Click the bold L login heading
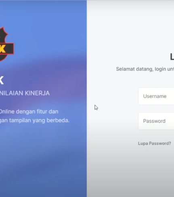This screenshot has height=197, width=174. pyautogui.click(x=172, y=57)
